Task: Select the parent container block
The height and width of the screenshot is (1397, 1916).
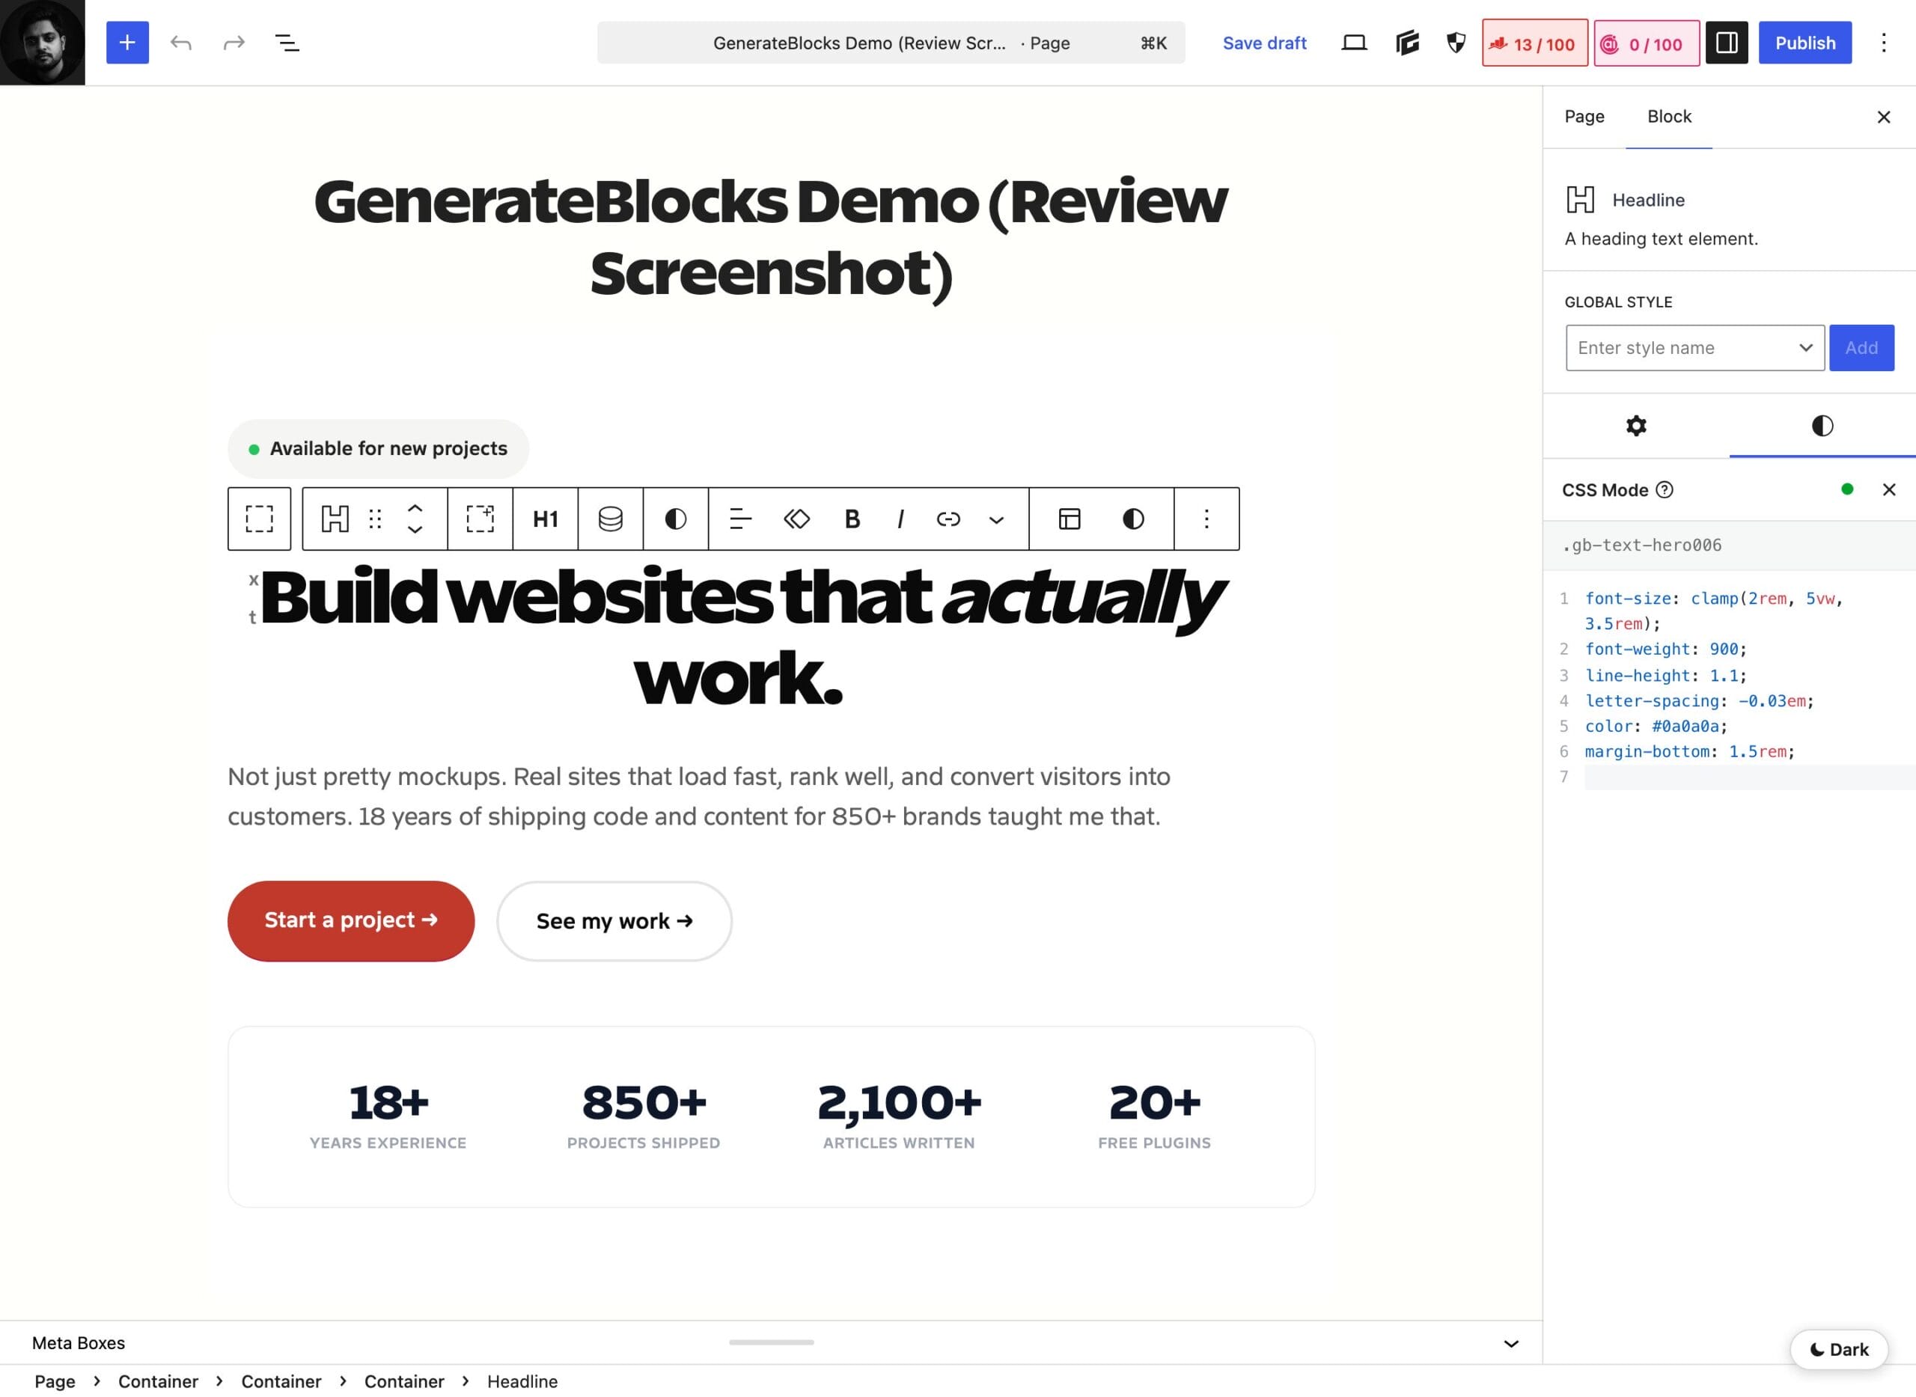Action: (x=259, y=519)
